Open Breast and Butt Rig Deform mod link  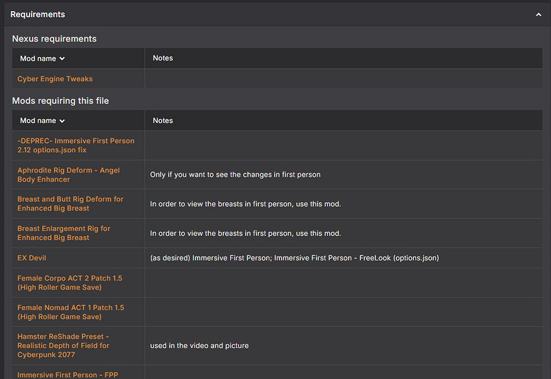click(70, 204)
